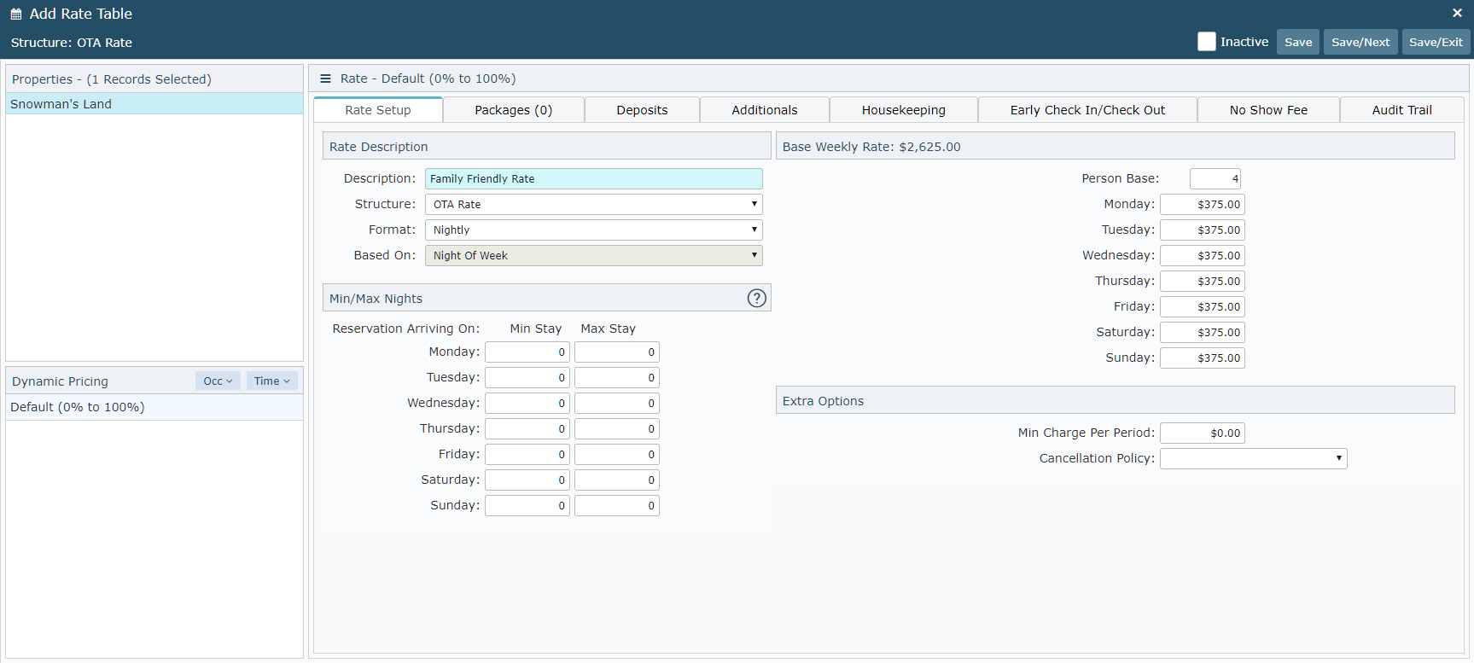Click the Sunday Min Stay field
The width and height of the screenshot is (1474, 663).
click(527, 505)
